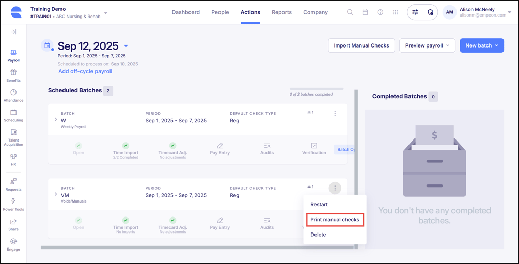
Task: Open the apps grid icon
Action: point(396,12)
